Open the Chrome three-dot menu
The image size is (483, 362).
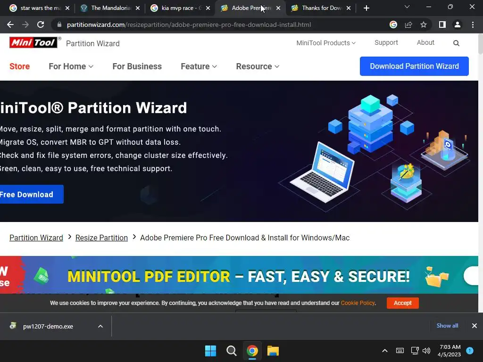click(x=473, y=25)
